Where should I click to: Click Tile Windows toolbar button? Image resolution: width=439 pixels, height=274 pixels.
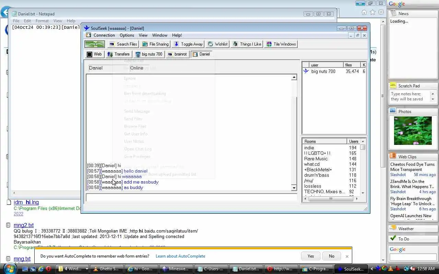click(281, 44)
